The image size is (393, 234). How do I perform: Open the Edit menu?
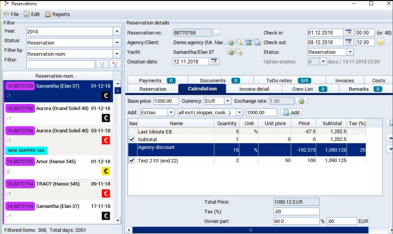point(32,14)
